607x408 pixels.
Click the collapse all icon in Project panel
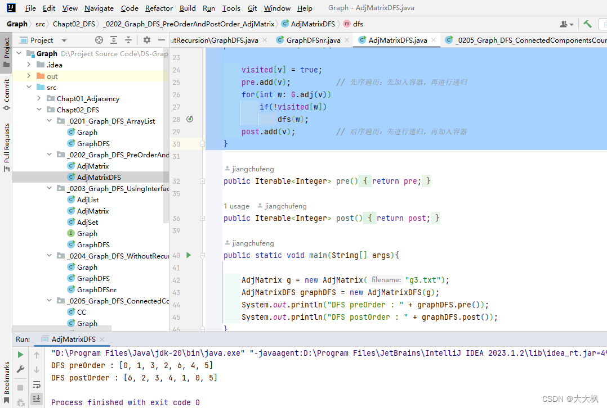coord(128,40)
